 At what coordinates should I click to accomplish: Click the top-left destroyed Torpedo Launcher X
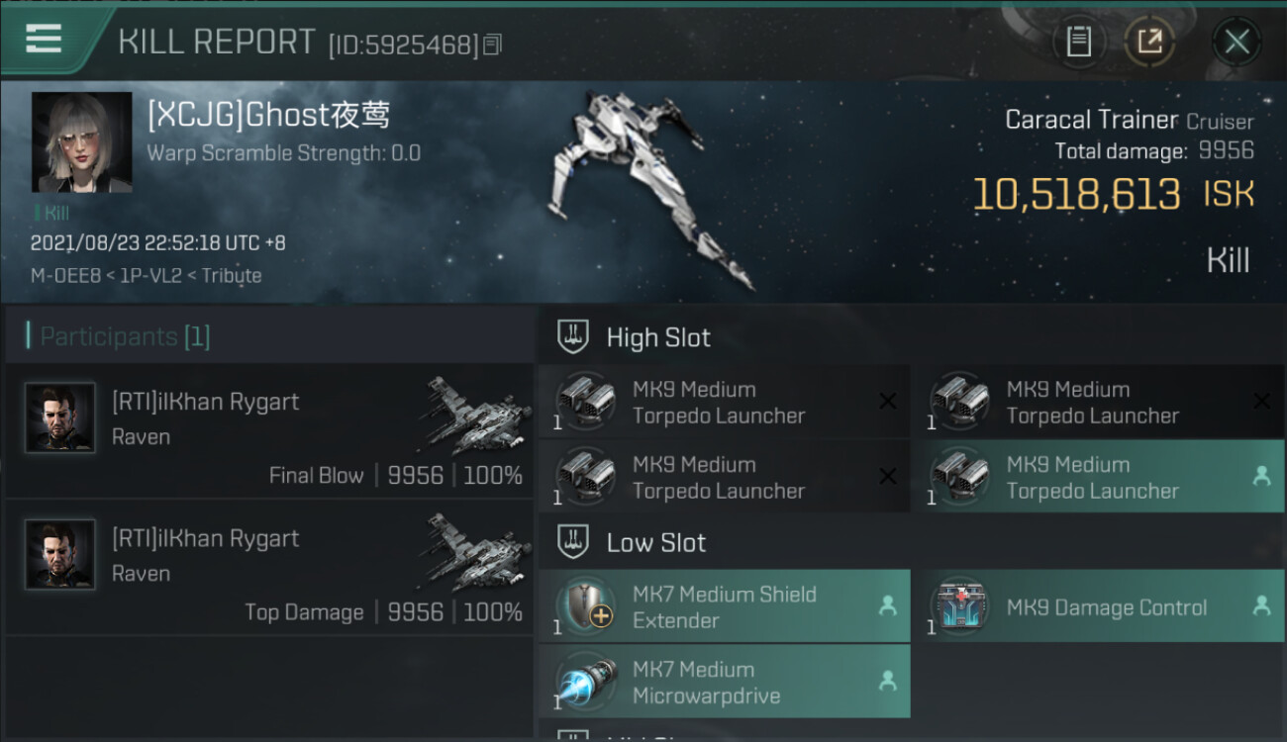coord(887,401)
